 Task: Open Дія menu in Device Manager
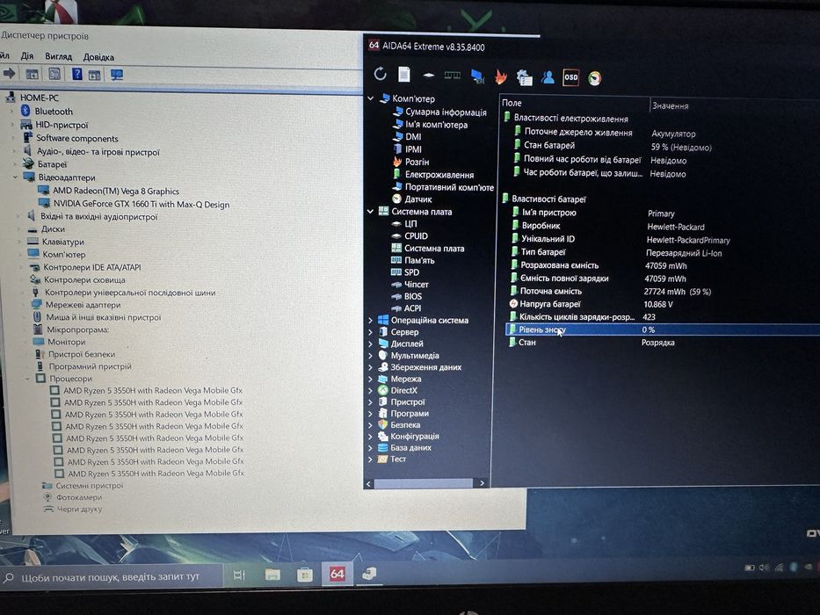[26, 56]
